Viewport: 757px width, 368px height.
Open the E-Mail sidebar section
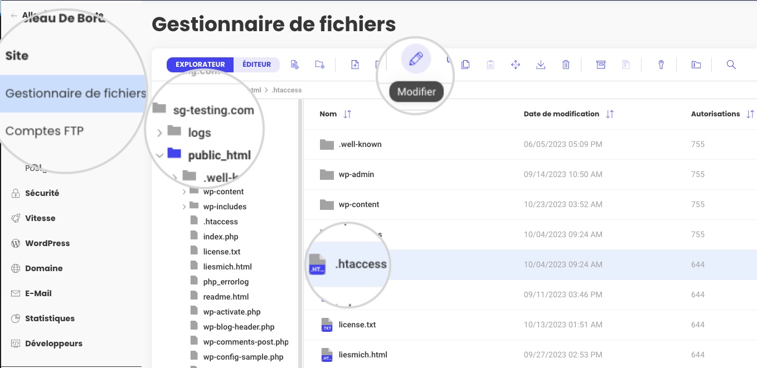[38, 293]
